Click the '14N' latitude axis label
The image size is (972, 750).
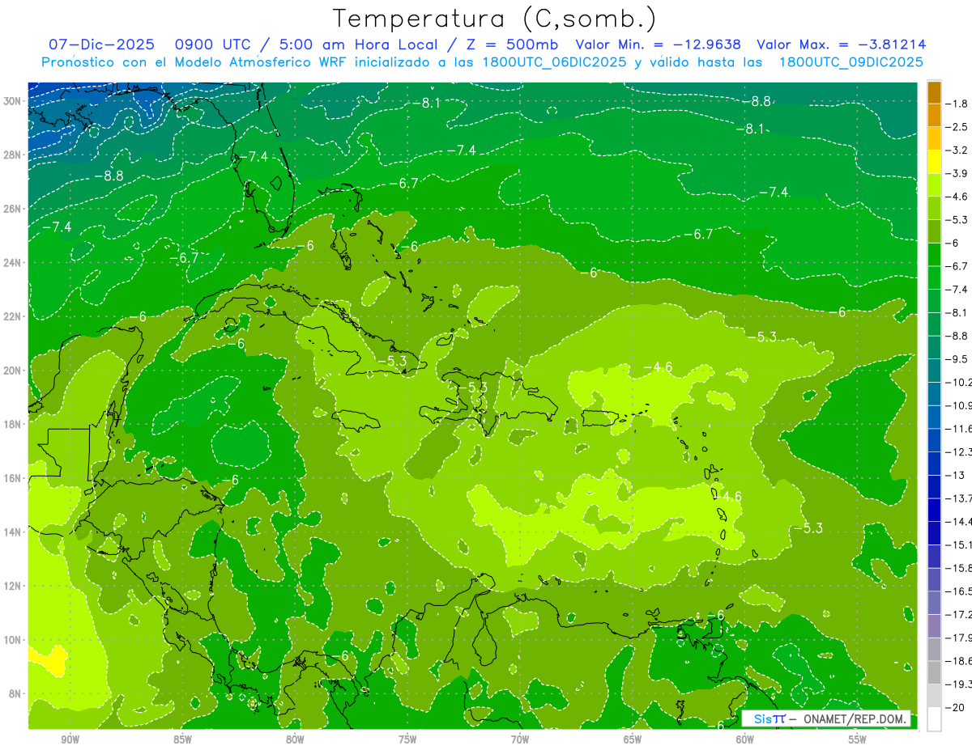point(14,532)
